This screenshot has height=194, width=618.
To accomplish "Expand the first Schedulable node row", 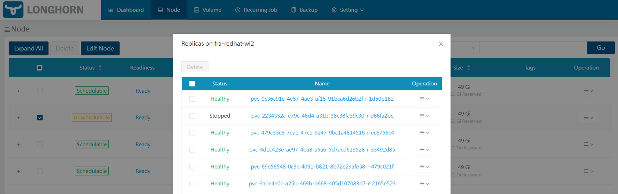I will click(18, 91).
